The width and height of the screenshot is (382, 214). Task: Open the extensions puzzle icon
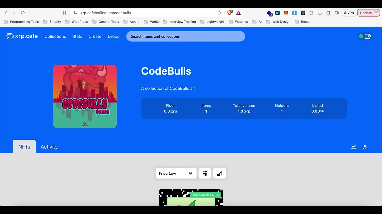pyautogui.click(x=311, y=13)
